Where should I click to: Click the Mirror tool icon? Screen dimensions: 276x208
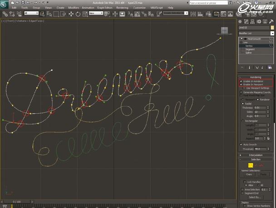coord(193,14)
